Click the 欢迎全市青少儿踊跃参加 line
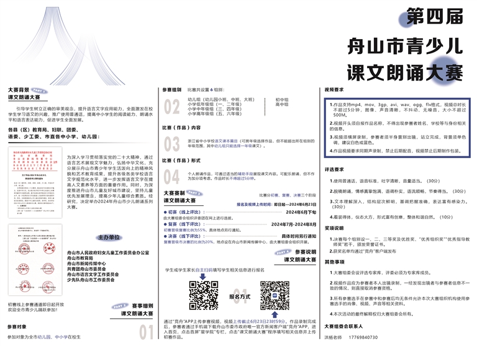477x346 pixels. [x=32, y=310]
